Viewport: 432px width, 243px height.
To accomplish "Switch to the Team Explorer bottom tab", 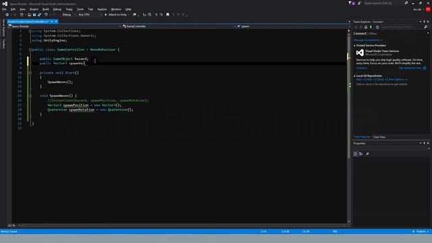I will click(x=362, y=137).
